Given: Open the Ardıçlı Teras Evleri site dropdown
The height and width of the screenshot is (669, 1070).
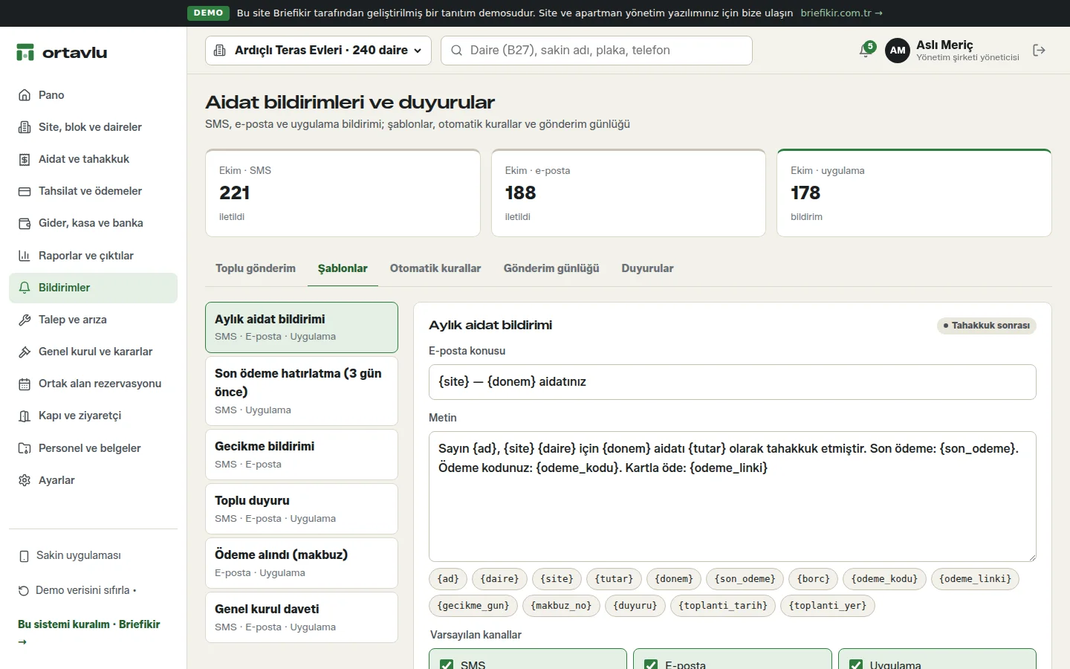Looking at the screenshot, I should coord(318,51).
